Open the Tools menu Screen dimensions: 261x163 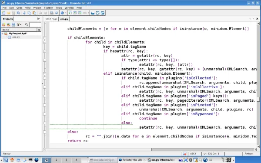point(59,8)
